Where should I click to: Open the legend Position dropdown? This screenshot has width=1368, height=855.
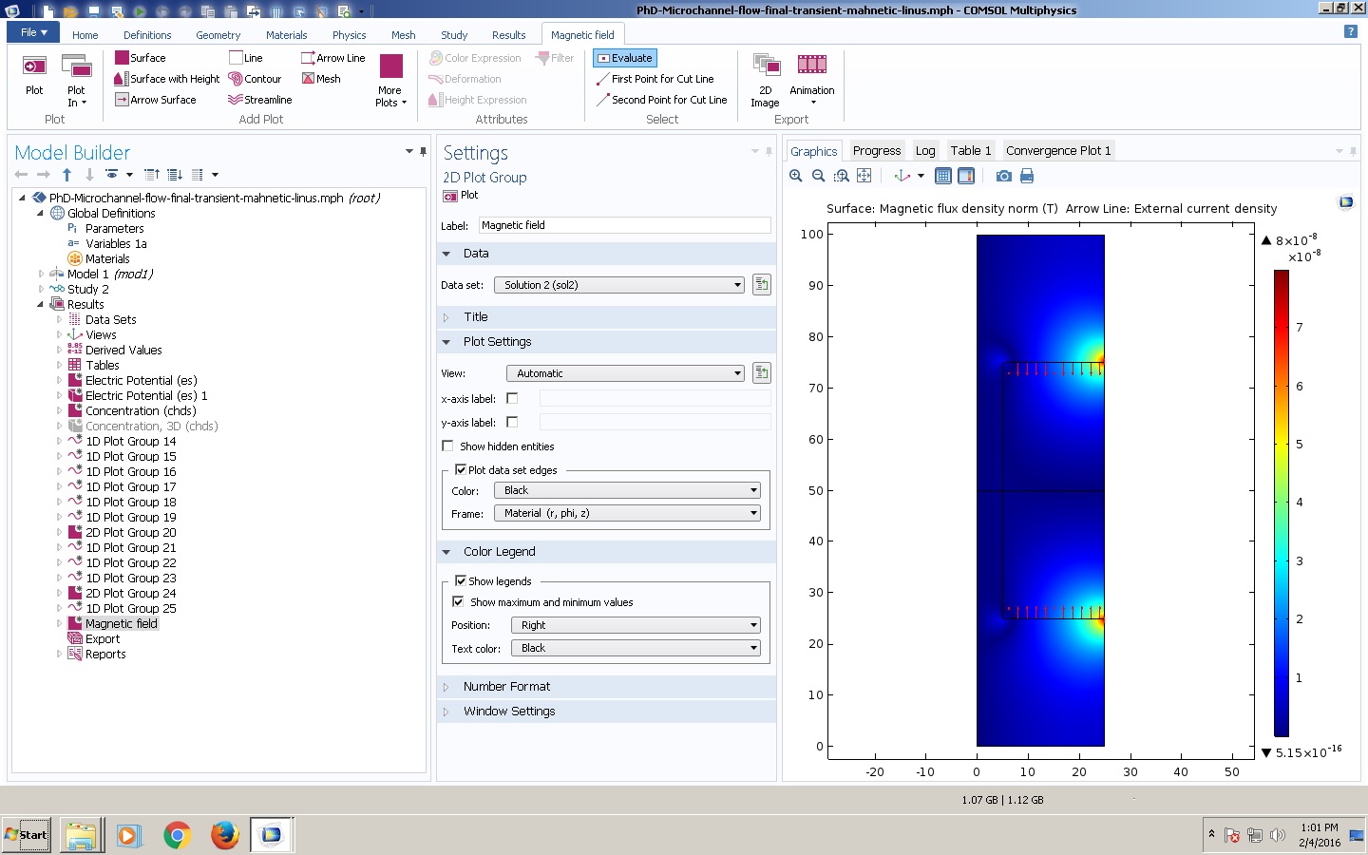[636, 625]
